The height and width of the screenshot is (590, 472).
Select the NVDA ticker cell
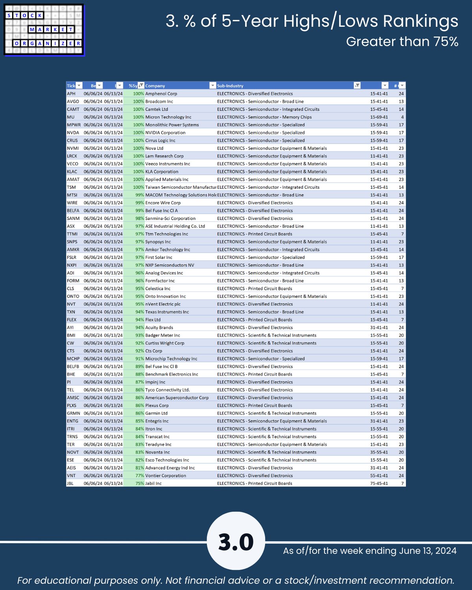coord(73,133)
